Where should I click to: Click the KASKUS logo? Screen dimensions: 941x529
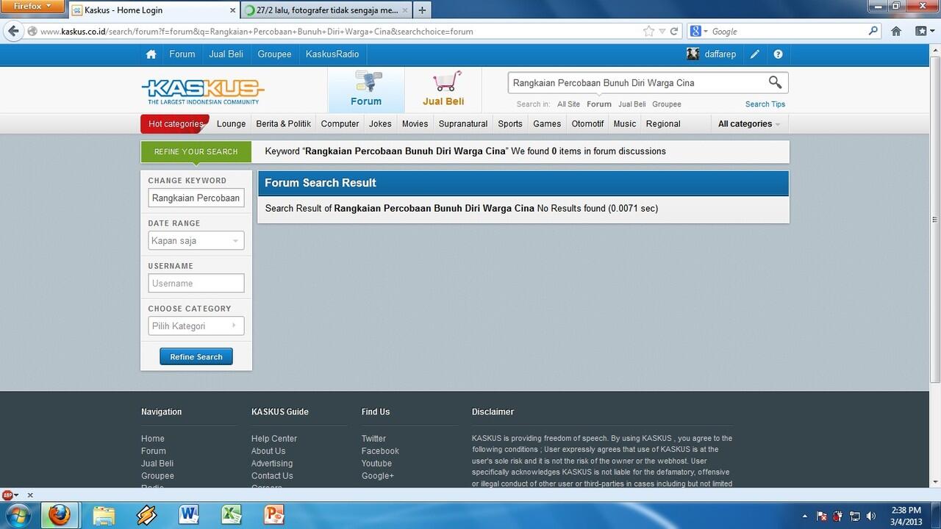coord(203,92)
